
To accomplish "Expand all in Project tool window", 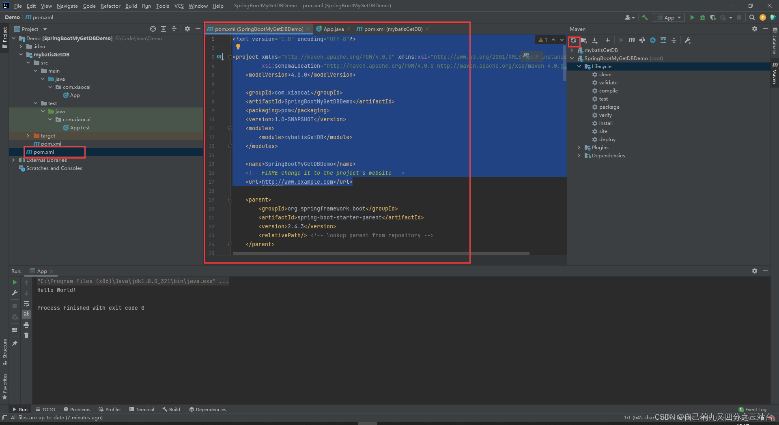I will coord(163,29).
